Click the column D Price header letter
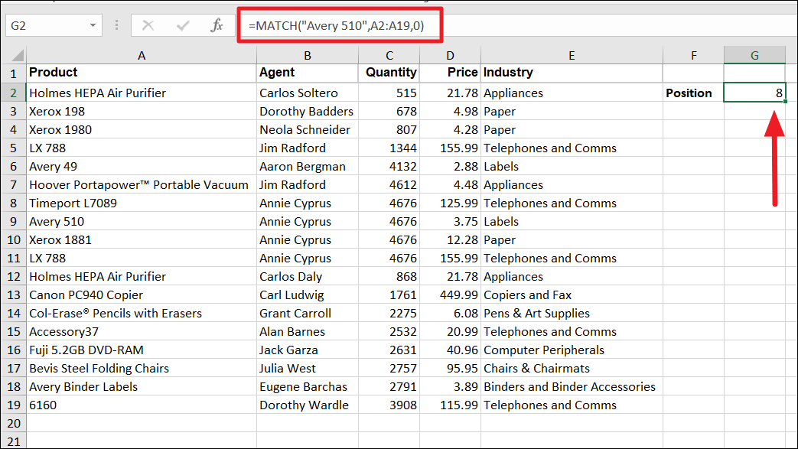The image size is (798, 449). [x=450, y=54]
